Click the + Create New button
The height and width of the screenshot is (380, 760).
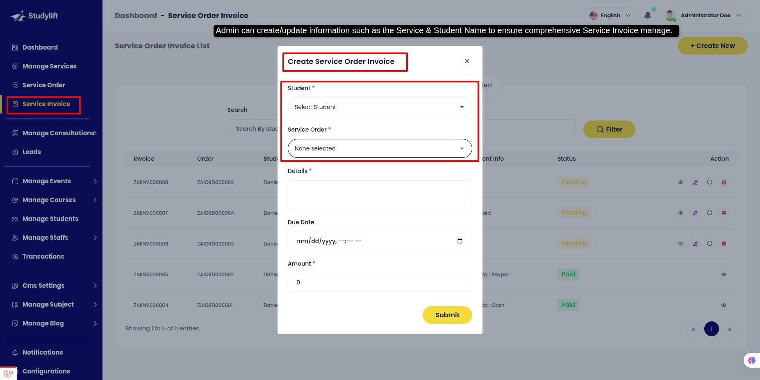click(x=712, y=46)
